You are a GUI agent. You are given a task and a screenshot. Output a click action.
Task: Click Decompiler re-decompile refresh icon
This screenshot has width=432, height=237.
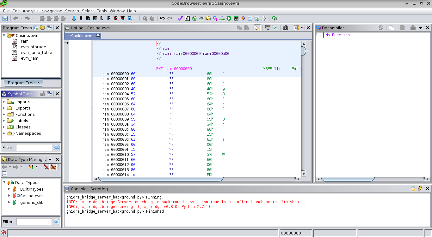tap(381, 28)
